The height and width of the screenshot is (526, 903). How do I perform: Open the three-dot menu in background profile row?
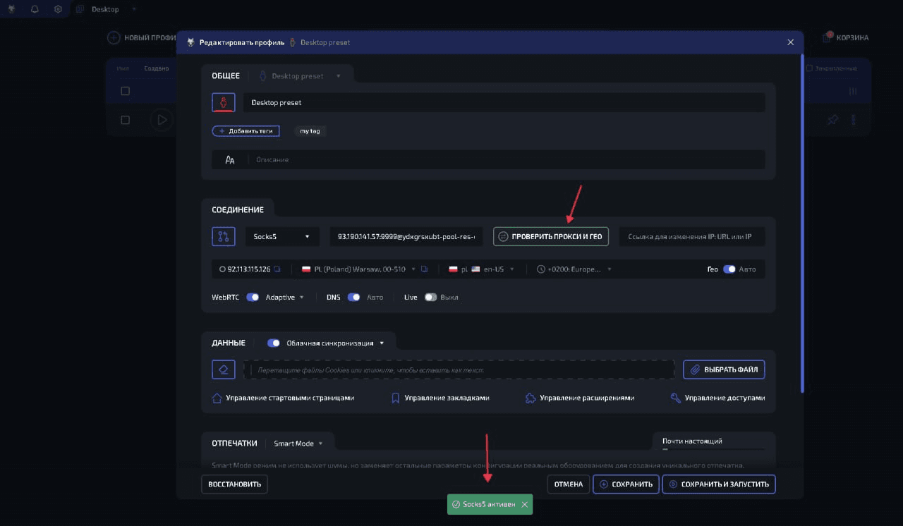pyautogui.click(x=854, y=120)
